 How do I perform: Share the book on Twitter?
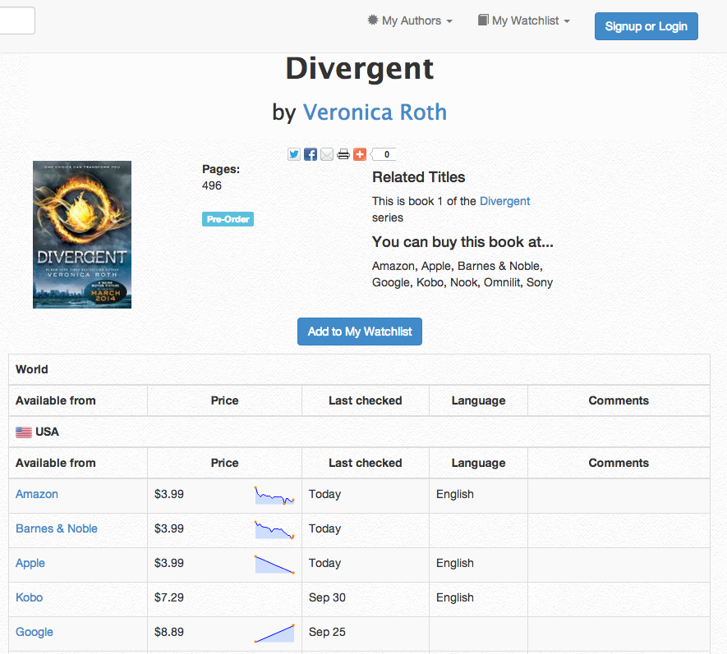(x=294, y=154)
